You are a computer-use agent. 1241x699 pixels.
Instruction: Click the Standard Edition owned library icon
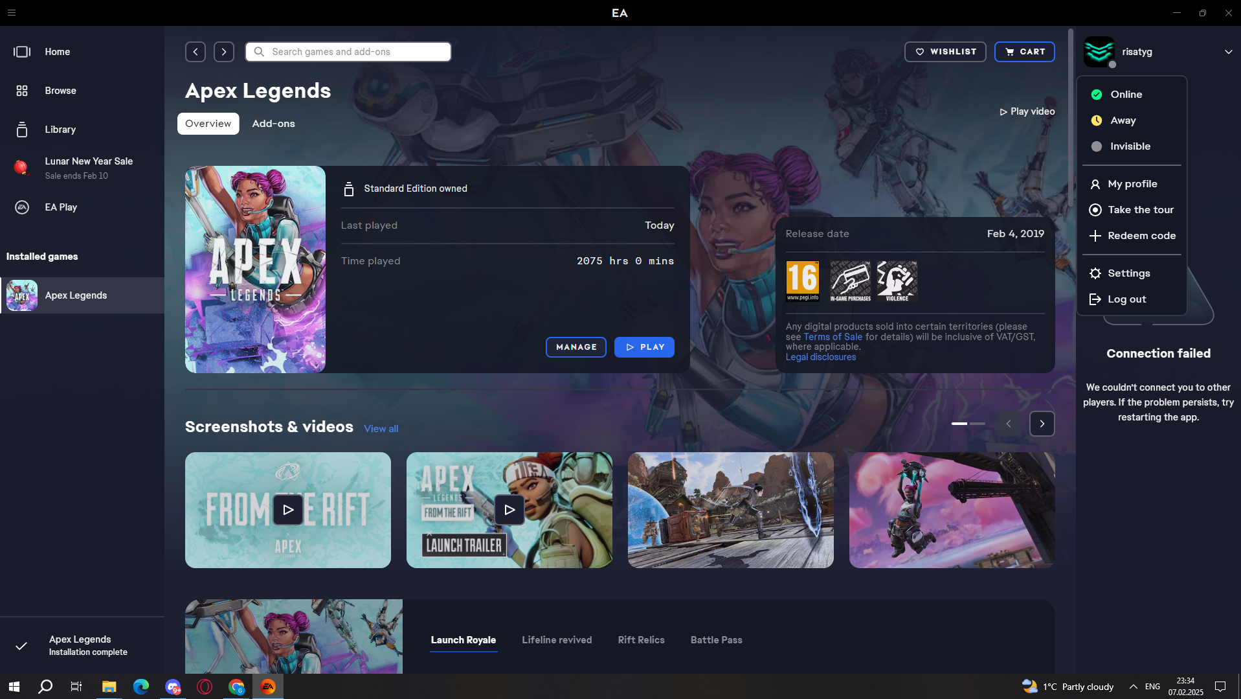pyautogui.click(x=349, y=189)
